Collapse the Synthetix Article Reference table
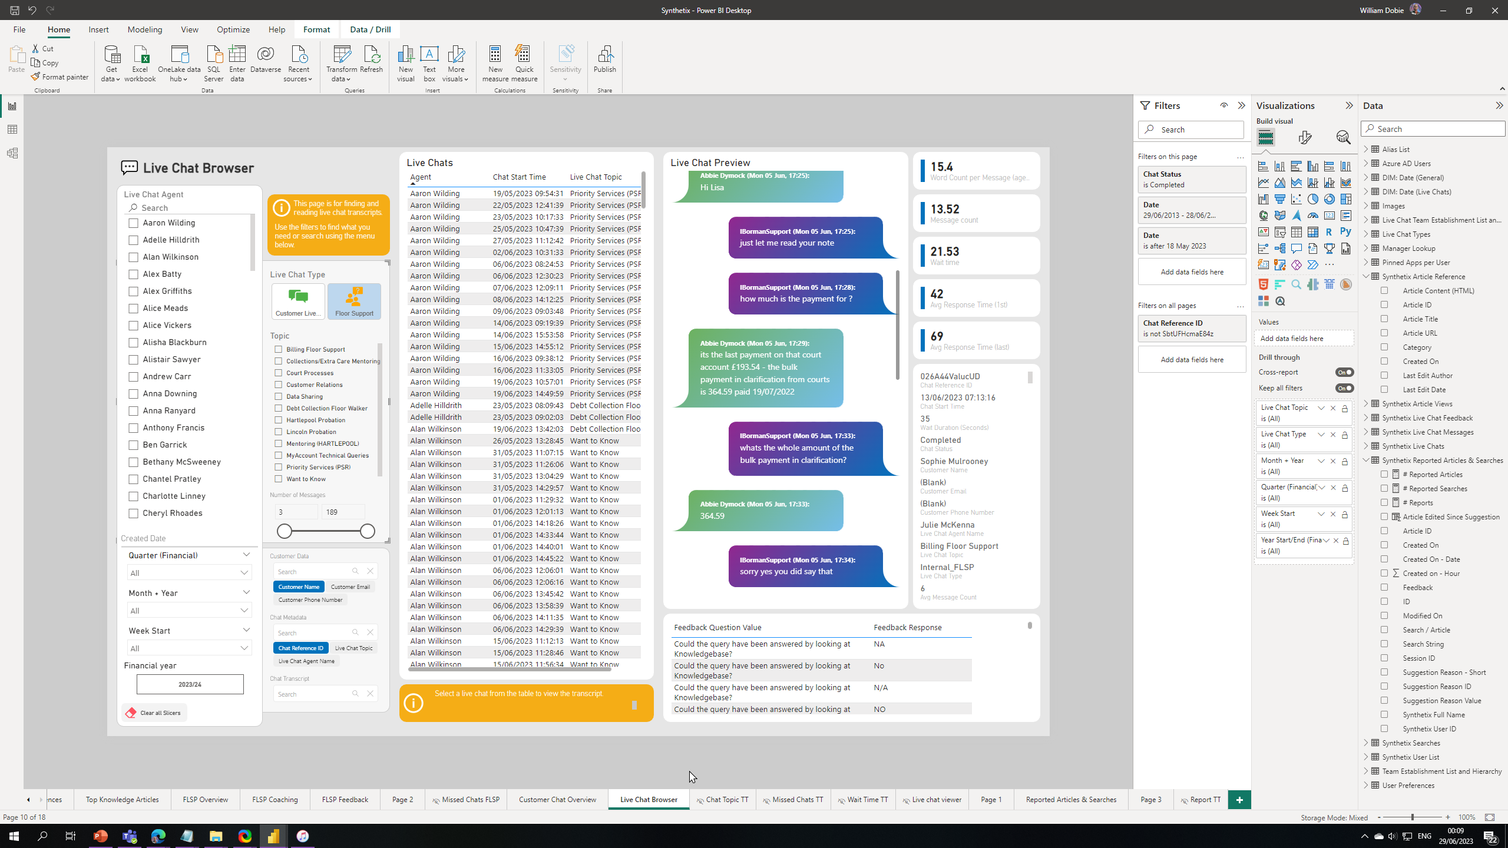This screenshot has width=1508, height=848. pos(1366,277)
